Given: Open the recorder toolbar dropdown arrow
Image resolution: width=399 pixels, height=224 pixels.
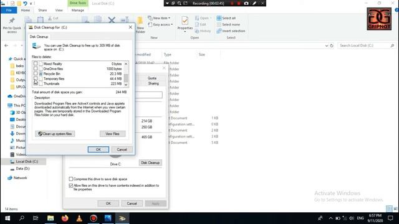Looking at the screenshot, I should 168,3.
